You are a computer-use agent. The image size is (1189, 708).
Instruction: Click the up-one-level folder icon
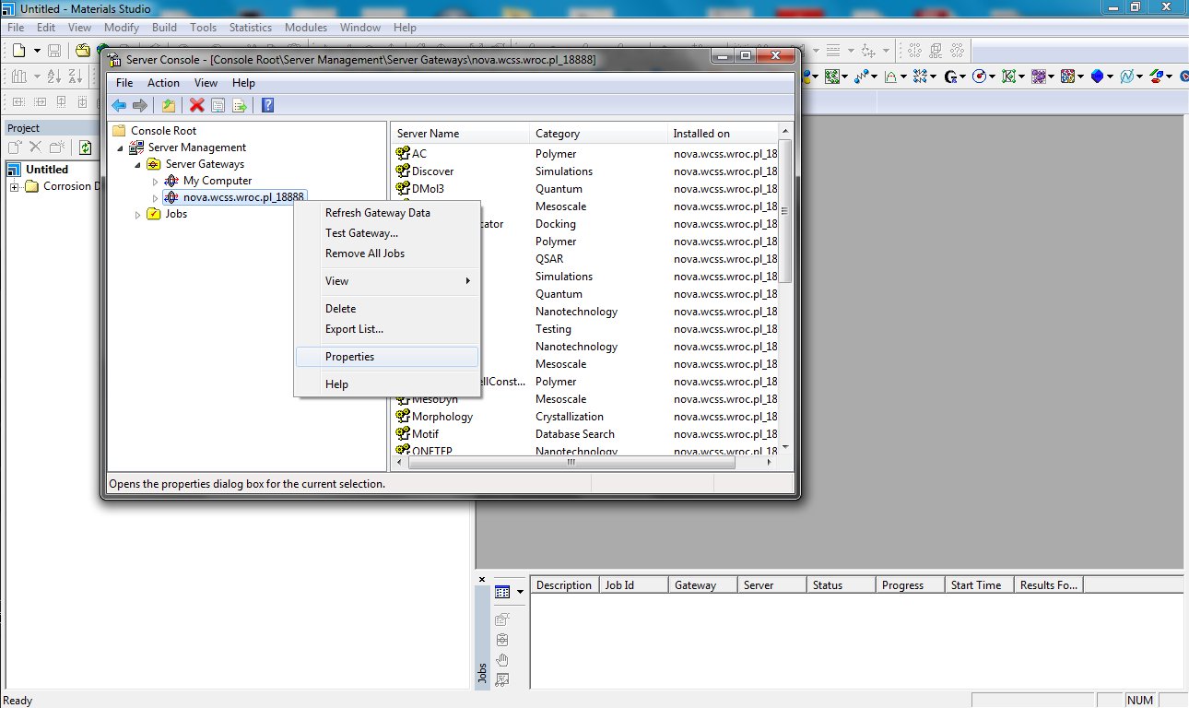169,105
